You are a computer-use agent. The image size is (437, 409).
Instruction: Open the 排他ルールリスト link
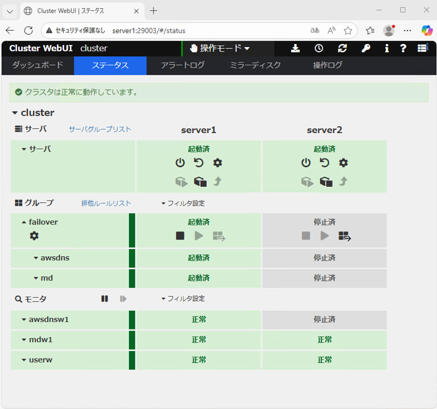(x=106, y=203)
